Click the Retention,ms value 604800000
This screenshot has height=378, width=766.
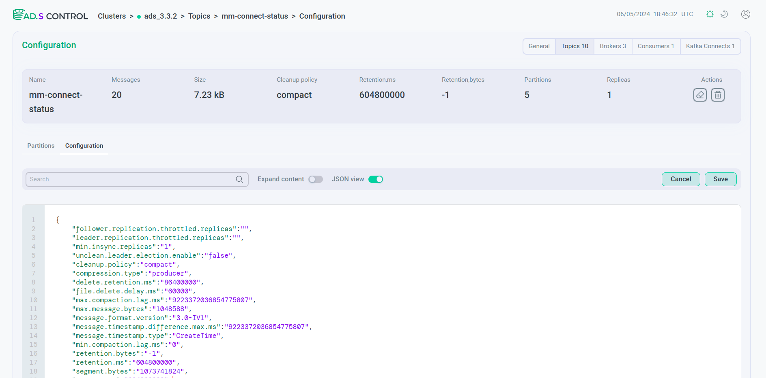pos(382,95)
